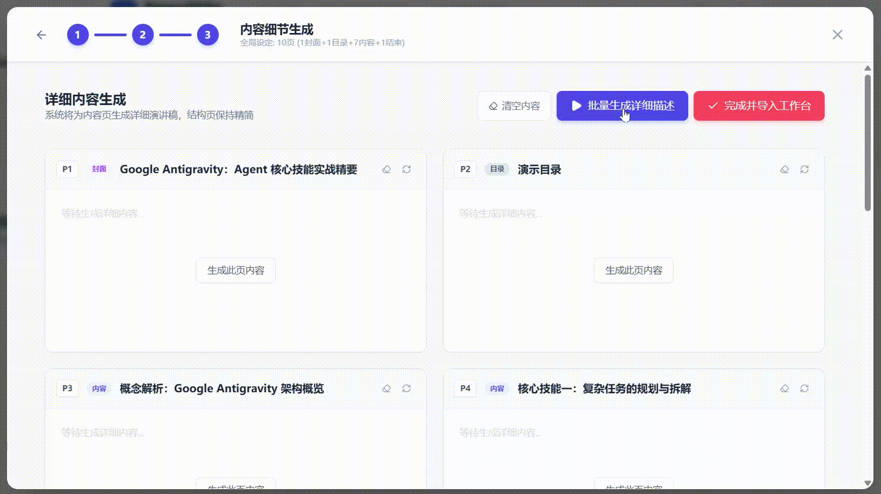The image size is (881, 494).
Task: Click the P4 page number badge
Action: tap(465, 388)
